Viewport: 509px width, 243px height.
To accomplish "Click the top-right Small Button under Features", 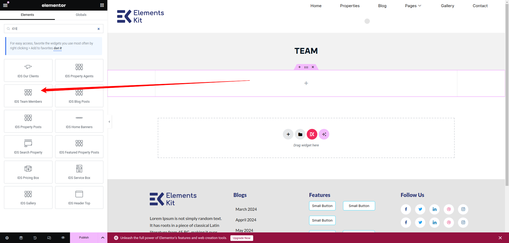I will (359, 206).
